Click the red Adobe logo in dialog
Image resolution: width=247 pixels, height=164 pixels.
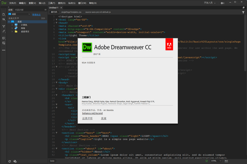click(x=169, y=44)
